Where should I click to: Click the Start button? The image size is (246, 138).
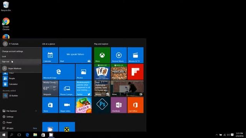pyautogui.click(x=4, y=135)
